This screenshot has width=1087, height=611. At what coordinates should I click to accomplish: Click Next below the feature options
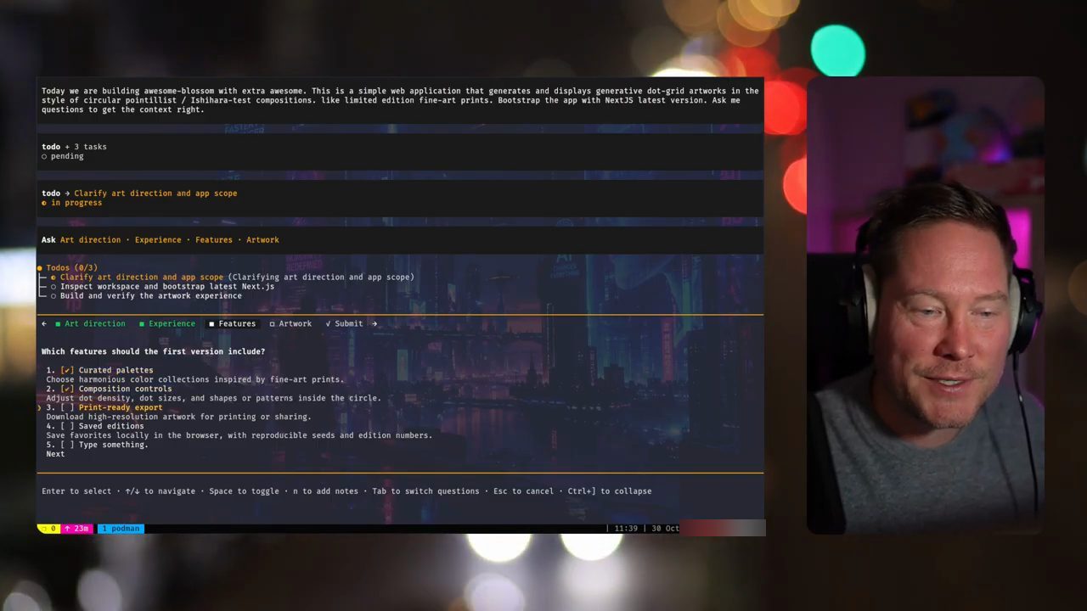coord(55,454)
